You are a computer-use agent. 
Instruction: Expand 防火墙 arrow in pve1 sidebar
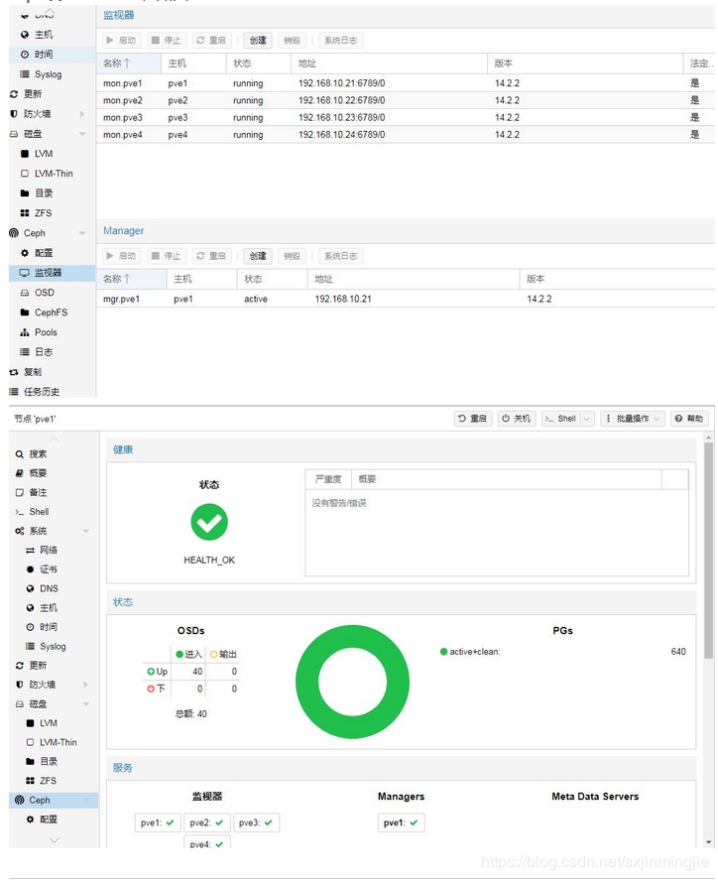86,685
